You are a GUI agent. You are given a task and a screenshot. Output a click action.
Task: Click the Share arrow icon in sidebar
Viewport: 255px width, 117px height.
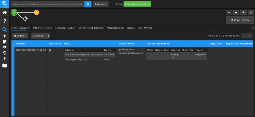point(5,47)
